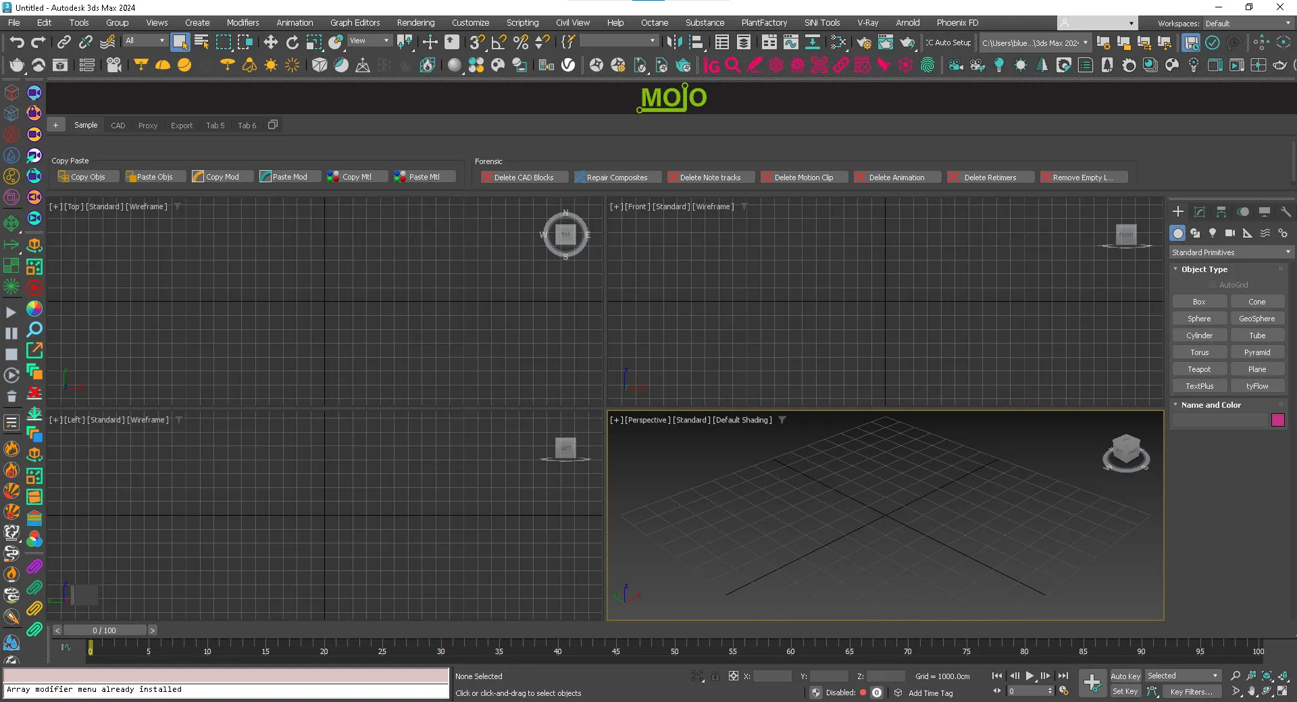Open the Rendering menu
Viewport: 1297px width, 702px height.
[x=415, y=22]
